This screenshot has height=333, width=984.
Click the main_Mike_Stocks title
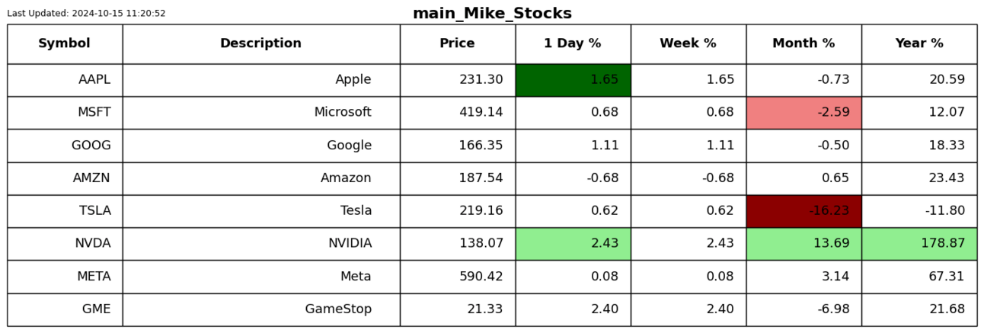click(x=492, y=14)
